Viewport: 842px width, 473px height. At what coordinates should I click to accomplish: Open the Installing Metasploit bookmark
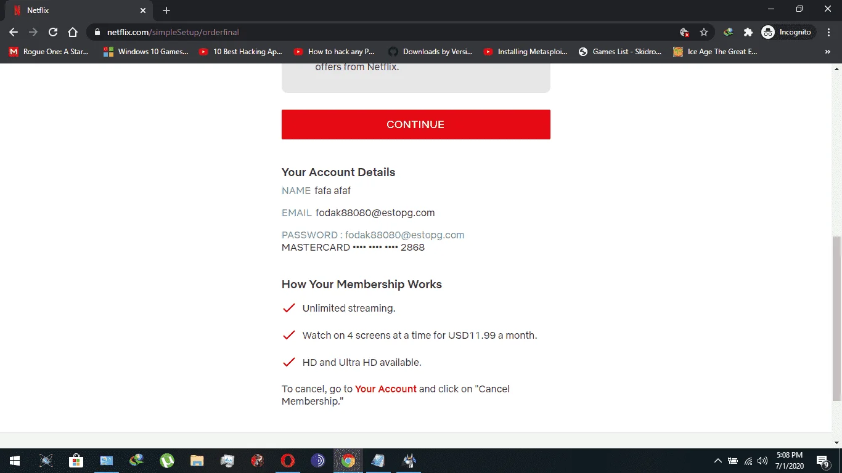525,52
